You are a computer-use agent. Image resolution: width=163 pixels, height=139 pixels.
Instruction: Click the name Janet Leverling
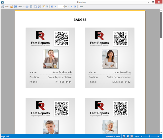[x=122, y=72]
